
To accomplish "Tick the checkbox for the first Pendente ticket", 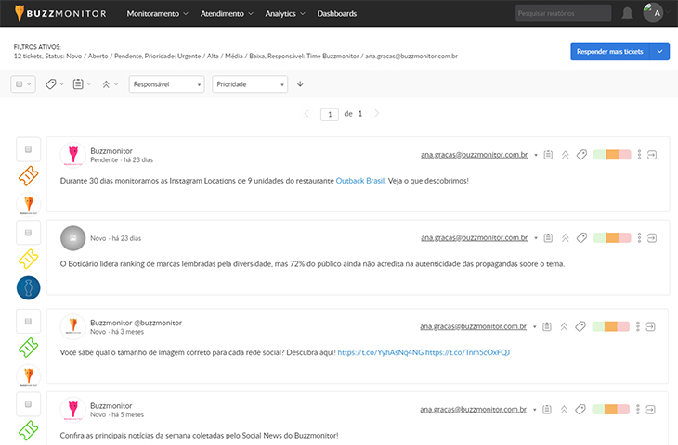I will point(28,149).
